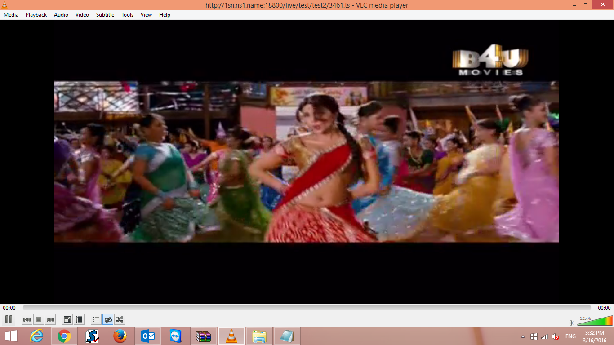Minimize the VLC window

click(574, 4)
